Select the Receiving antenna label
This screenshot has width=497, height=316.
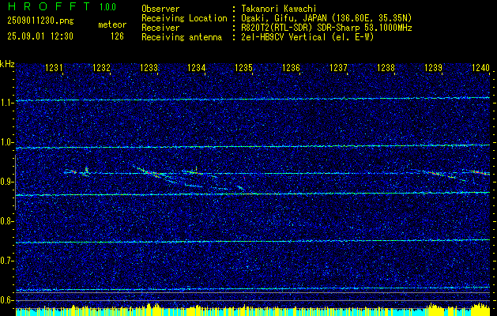tap(182, 37)
